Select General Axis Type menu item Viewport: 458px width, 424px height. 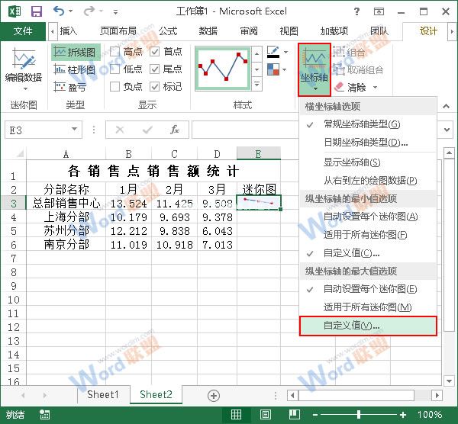coord(368,124)
